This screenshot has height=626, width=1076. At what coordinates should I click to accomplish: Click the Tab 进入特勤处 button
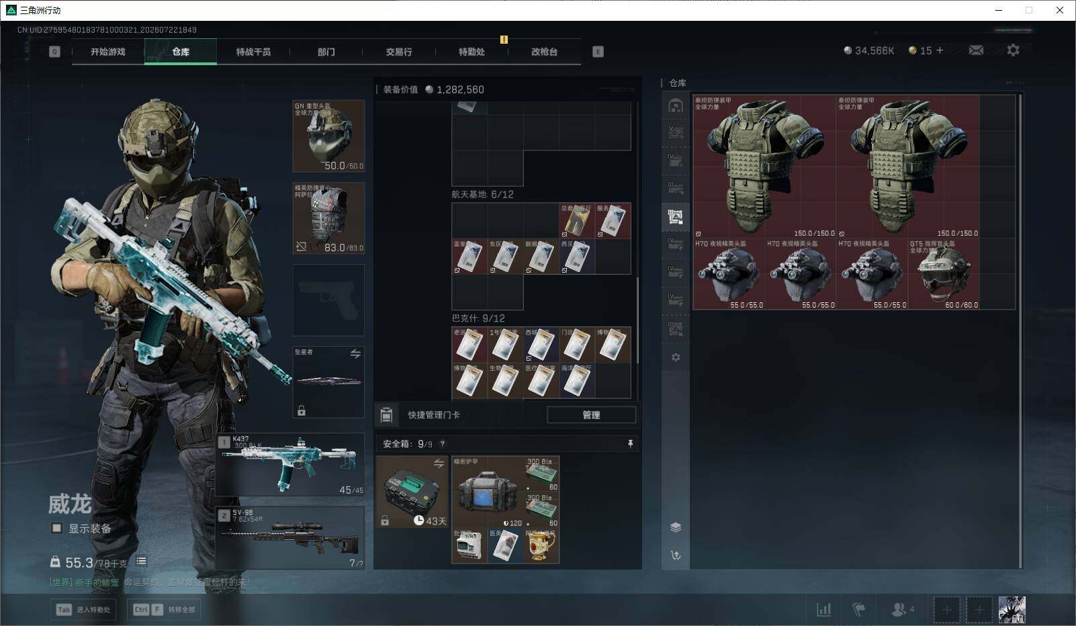pos(83,610)
